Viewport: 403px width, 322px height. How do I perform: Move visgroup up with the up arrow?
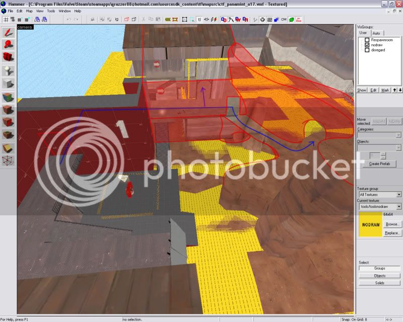pyautogui.click(x=395, y=90)
